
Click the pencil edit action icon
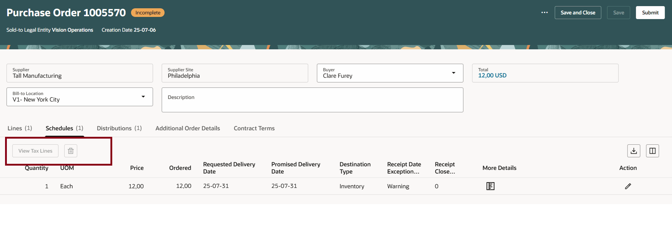click(x=628, y=186)
